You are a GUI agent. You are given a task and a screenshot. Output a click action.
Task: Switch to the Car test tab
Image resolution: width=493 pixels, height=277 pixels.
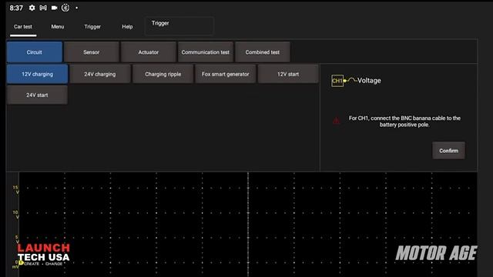(x=23, y=27)
